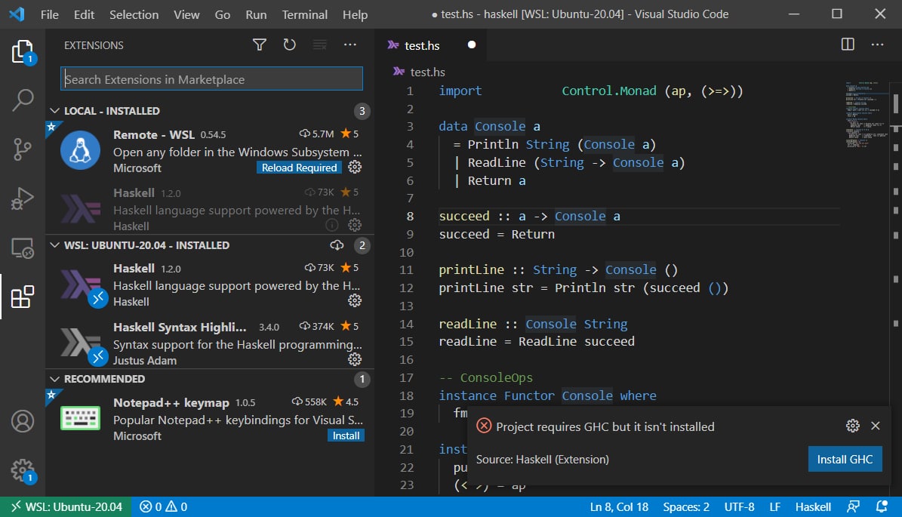Install the Notepad++ keymap extension

pyautogui.click(x=346, y=435)
